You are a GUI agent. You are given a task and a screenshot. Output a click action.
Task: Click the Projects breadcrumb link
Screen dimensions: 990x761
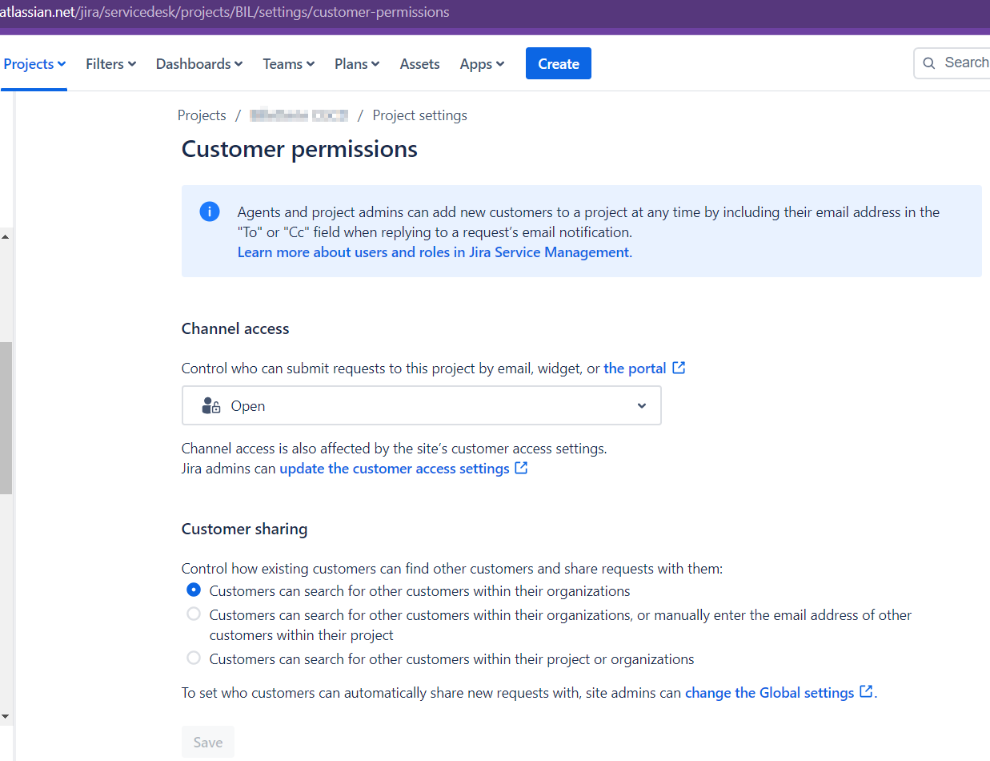click(202, 115)
